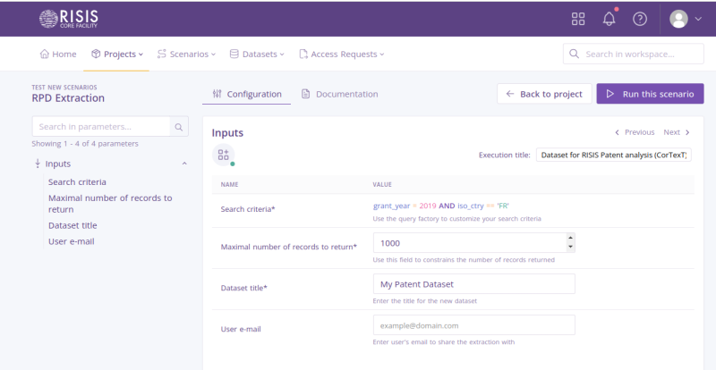Click the Inputs down-arrow icon in sidebar

pyautogui.click(x=38, y=164)
